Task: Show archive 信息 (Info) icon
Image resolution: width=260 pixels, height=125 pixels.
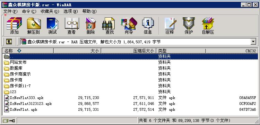Action: [148, 26]
